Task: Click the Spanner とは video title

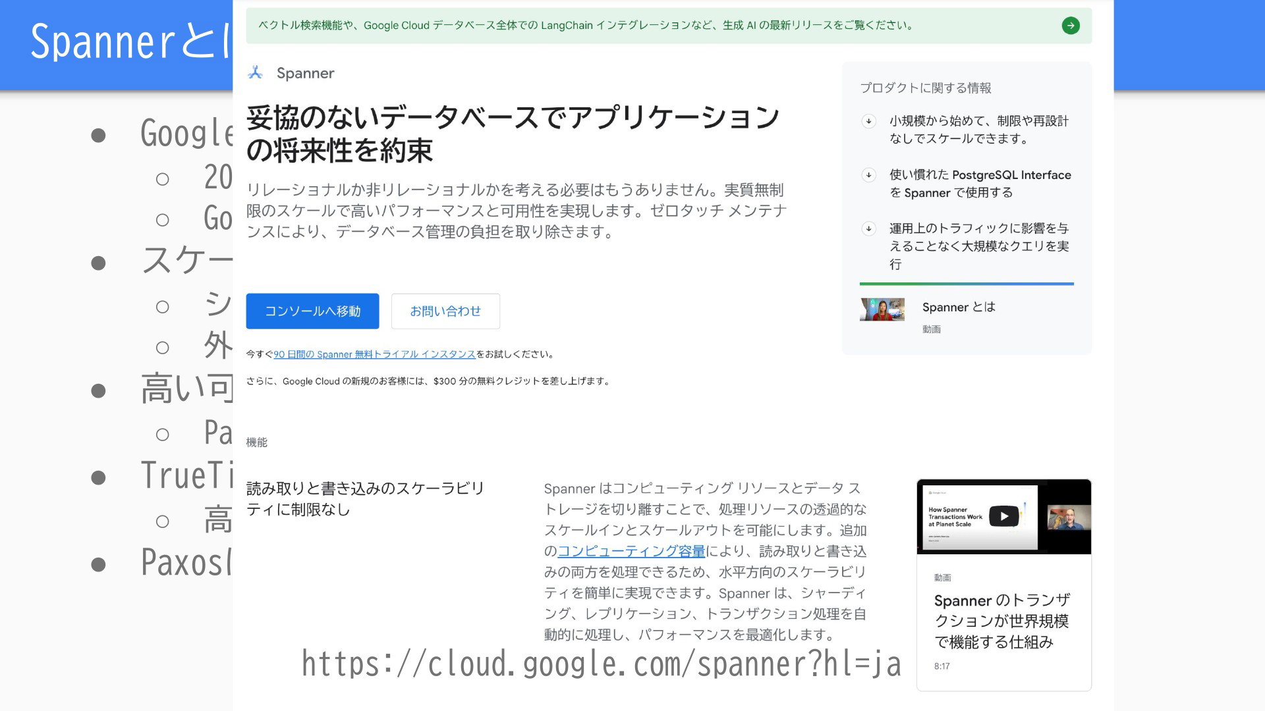Action: point(959,307)
